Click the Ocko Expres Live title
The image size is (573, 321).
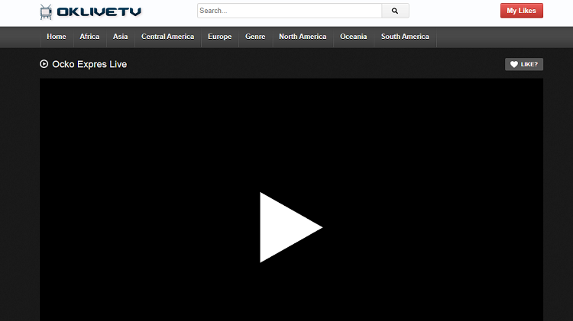click(89, 64)
